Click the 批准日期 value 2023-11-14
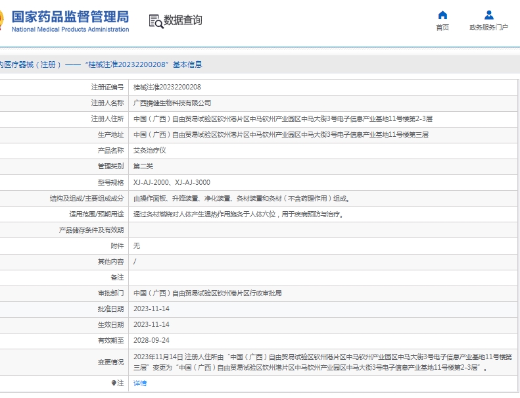 (x=151, y=309)
